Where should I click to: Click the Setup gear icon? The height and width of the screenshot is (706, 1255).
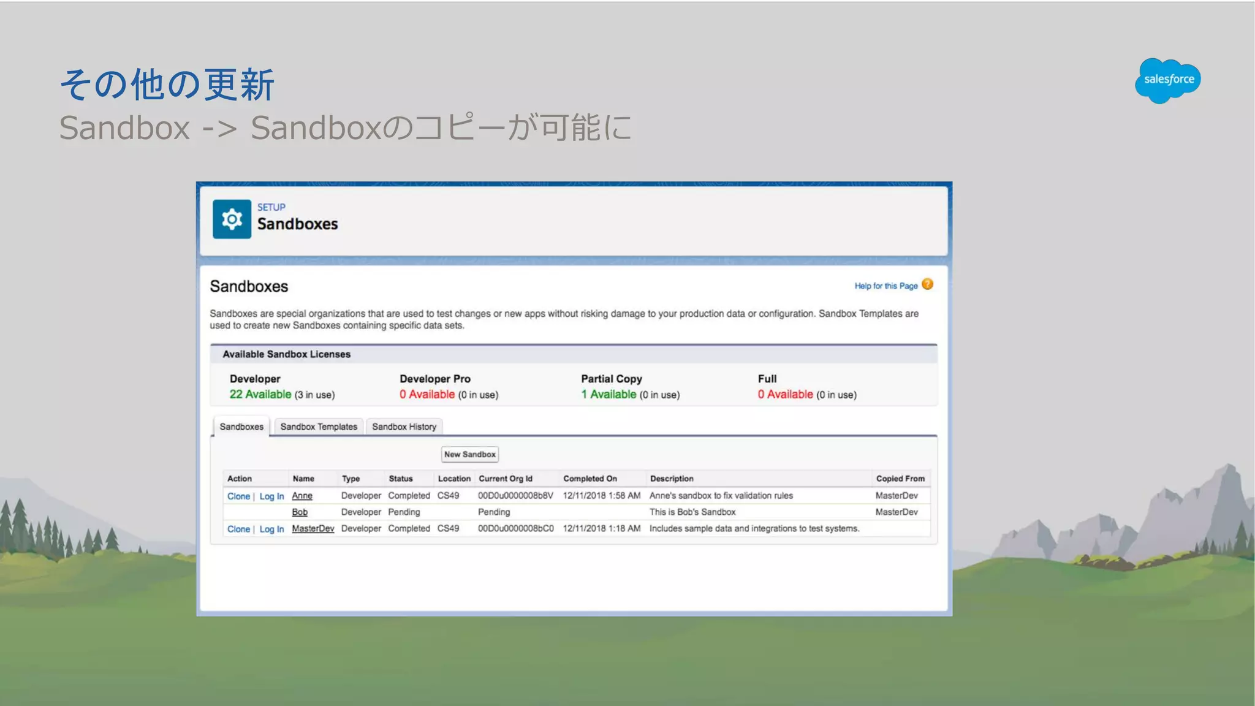pyautogui.click(x=232, y=219)
